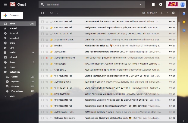
Task: Select the InContactAdmin email checkbox
Action: tap(42, 94)
